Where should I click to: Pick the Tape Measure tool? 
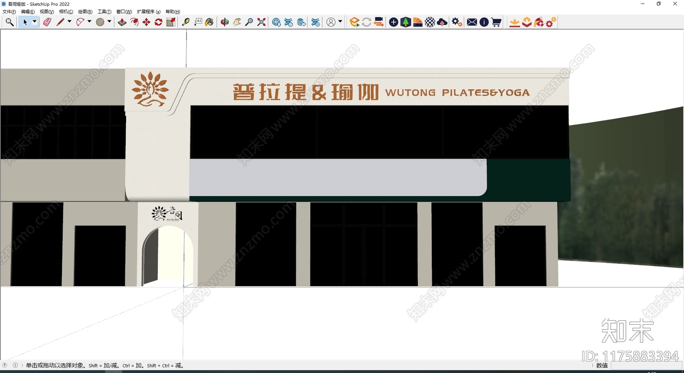click(x=186, y=22)
